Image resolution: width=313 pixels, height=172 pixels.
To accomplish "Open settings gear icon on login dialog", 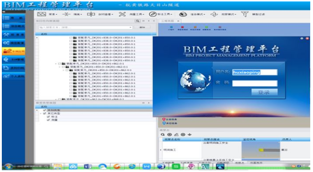I will [x=302, y=38].
